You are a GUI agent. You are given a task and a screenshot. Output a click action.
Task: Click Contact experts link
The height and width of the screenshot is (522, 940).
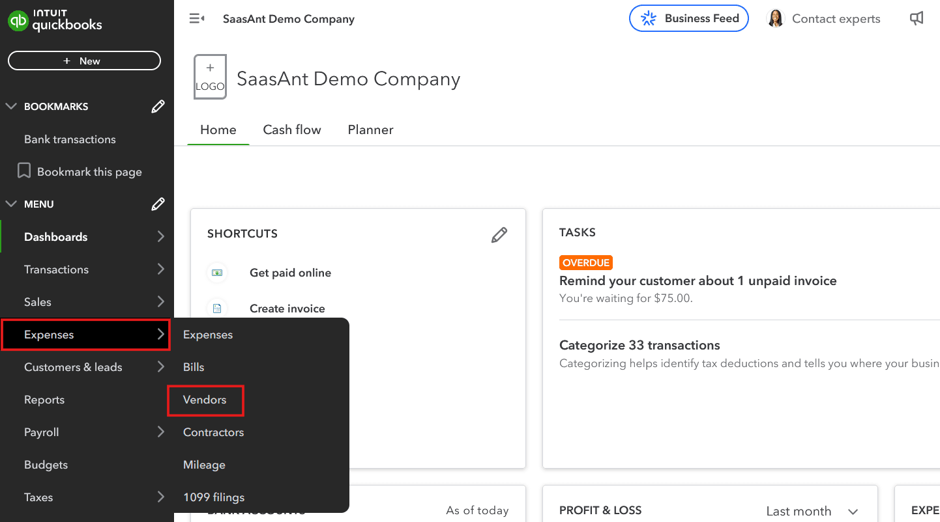coord(836,19)
